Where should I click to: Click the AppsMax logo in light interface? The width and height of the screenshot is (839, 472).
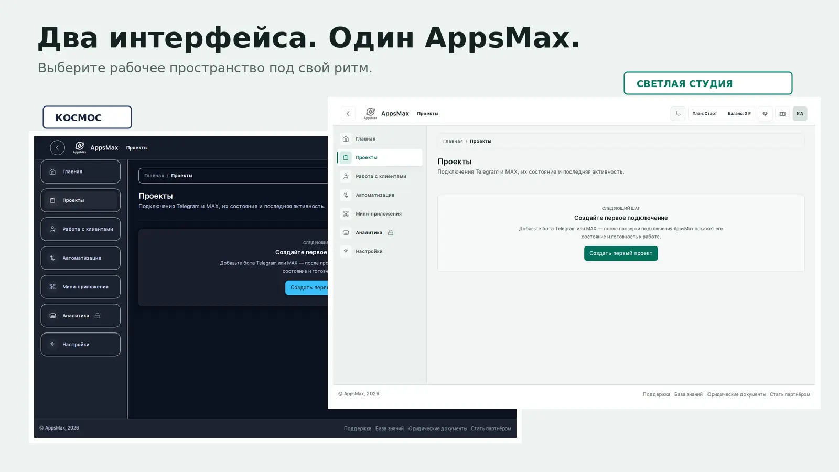click(370, 113)
